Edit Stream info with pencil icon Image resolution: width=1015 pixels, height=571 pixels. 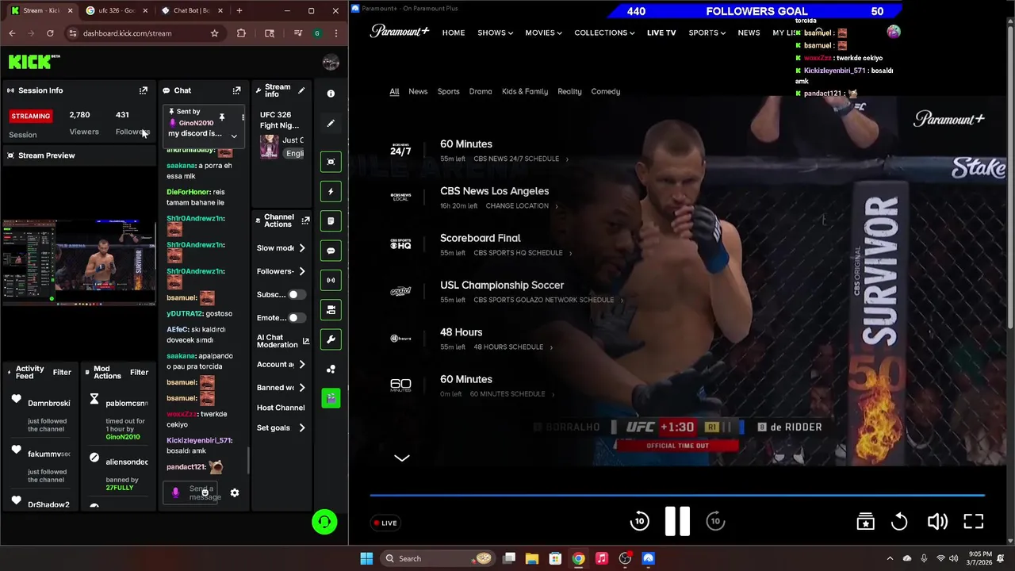click(x=301, y=90)
